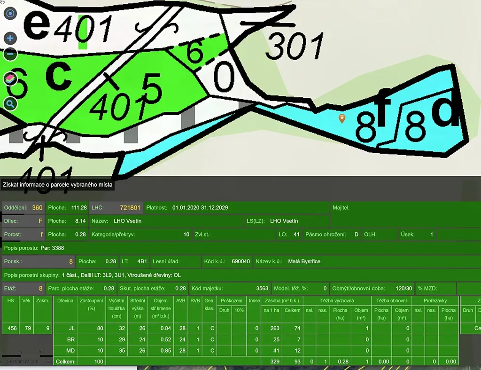Click the orange star map marker
Screen dimensions: 481x370
tap(342, 118)
